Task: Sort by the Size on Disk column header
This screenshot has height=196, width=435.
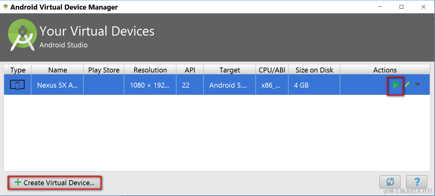Action: click(314, 70)
